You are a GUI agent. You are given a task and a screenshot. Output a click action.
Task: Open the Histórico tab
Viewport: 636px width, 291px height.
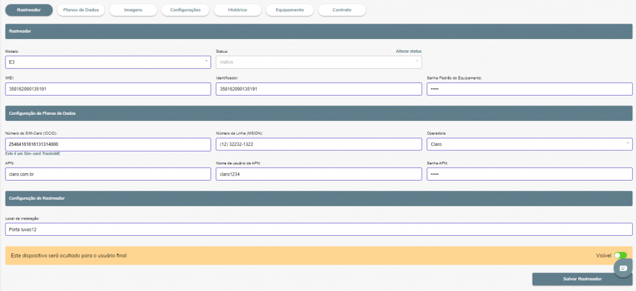click(238, 10)
